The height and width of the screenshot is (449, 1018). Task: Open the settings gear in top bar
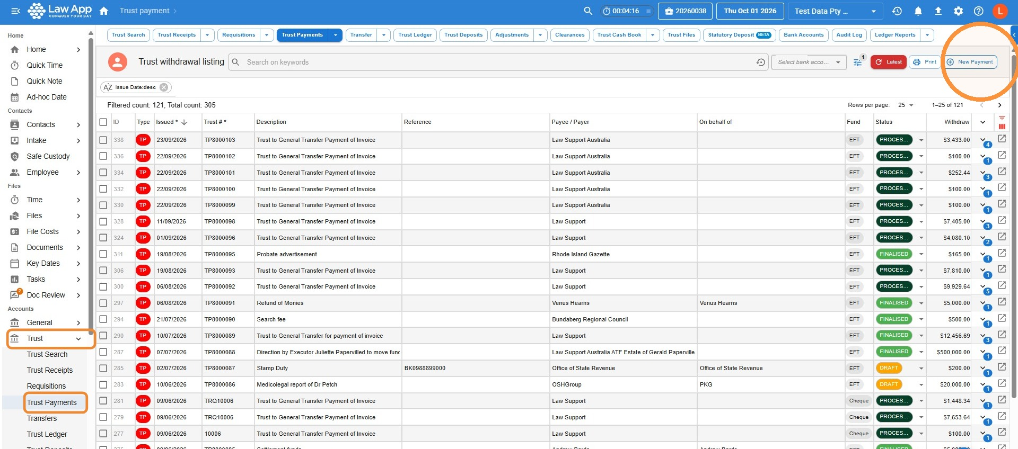click(958, 11)
